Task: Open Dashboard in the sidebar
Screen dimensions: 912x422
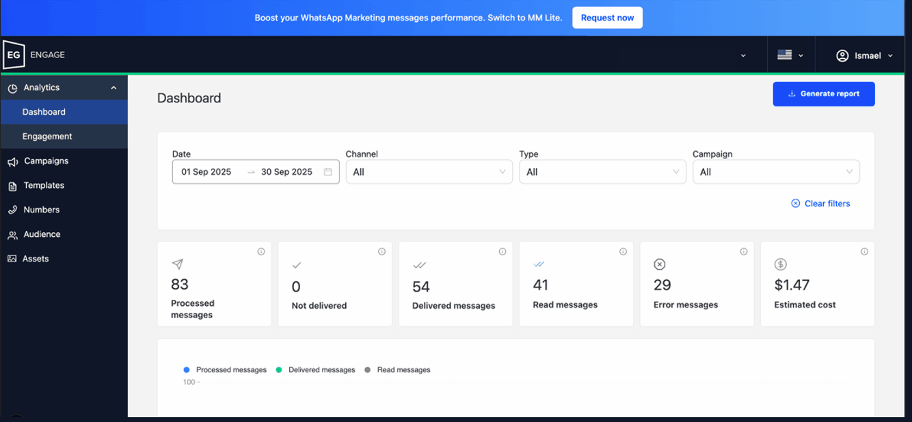Action: click(64, 112)
